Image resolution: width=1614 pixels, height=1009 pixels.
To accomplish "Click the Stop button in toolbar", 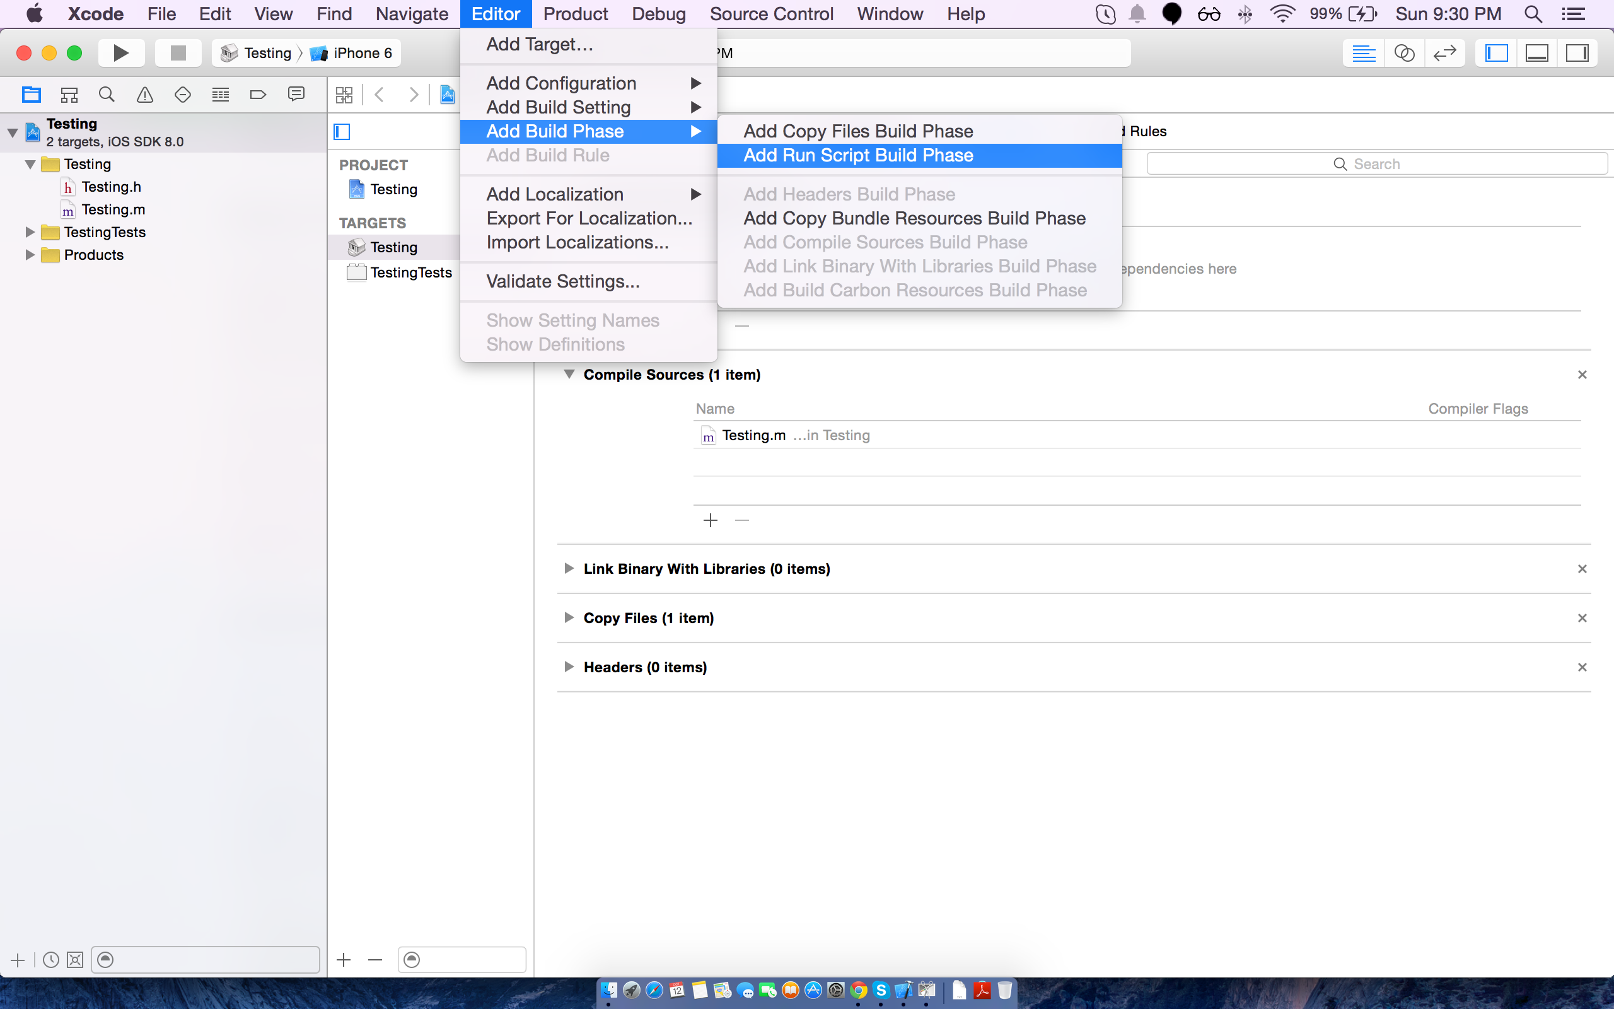I will [177, 53].
